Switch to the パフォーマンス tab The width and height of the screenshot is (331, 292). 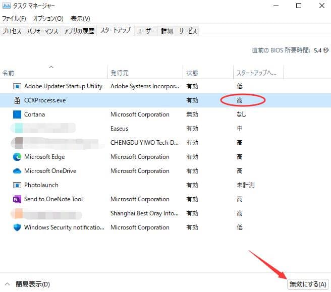pos(42,31)
